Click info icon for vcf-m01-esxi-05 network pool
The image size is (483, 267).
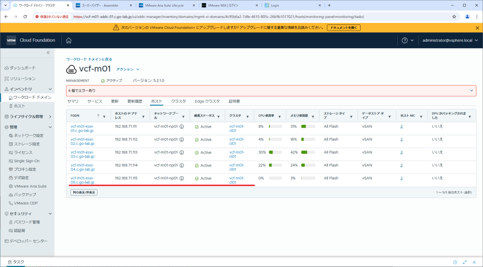click(x=182, y=178)
